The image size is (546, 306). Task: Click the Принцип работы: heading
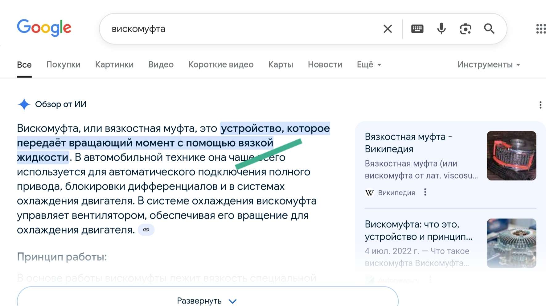[x=62, y=257]
